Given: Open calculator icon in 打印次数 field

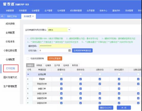Looking at the screenshot, I should click(x=69, y=51).
